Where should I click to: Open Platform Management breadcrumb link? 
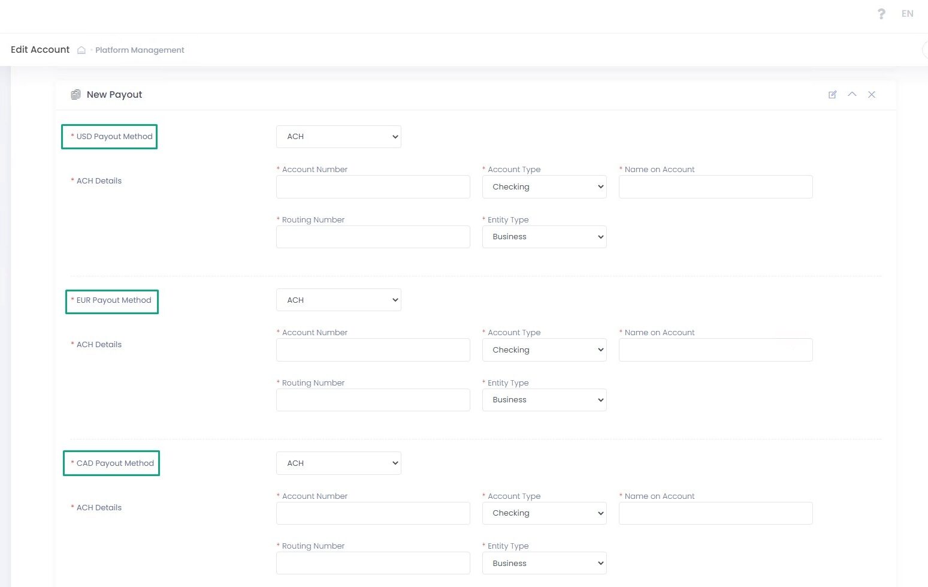point(140,50)
